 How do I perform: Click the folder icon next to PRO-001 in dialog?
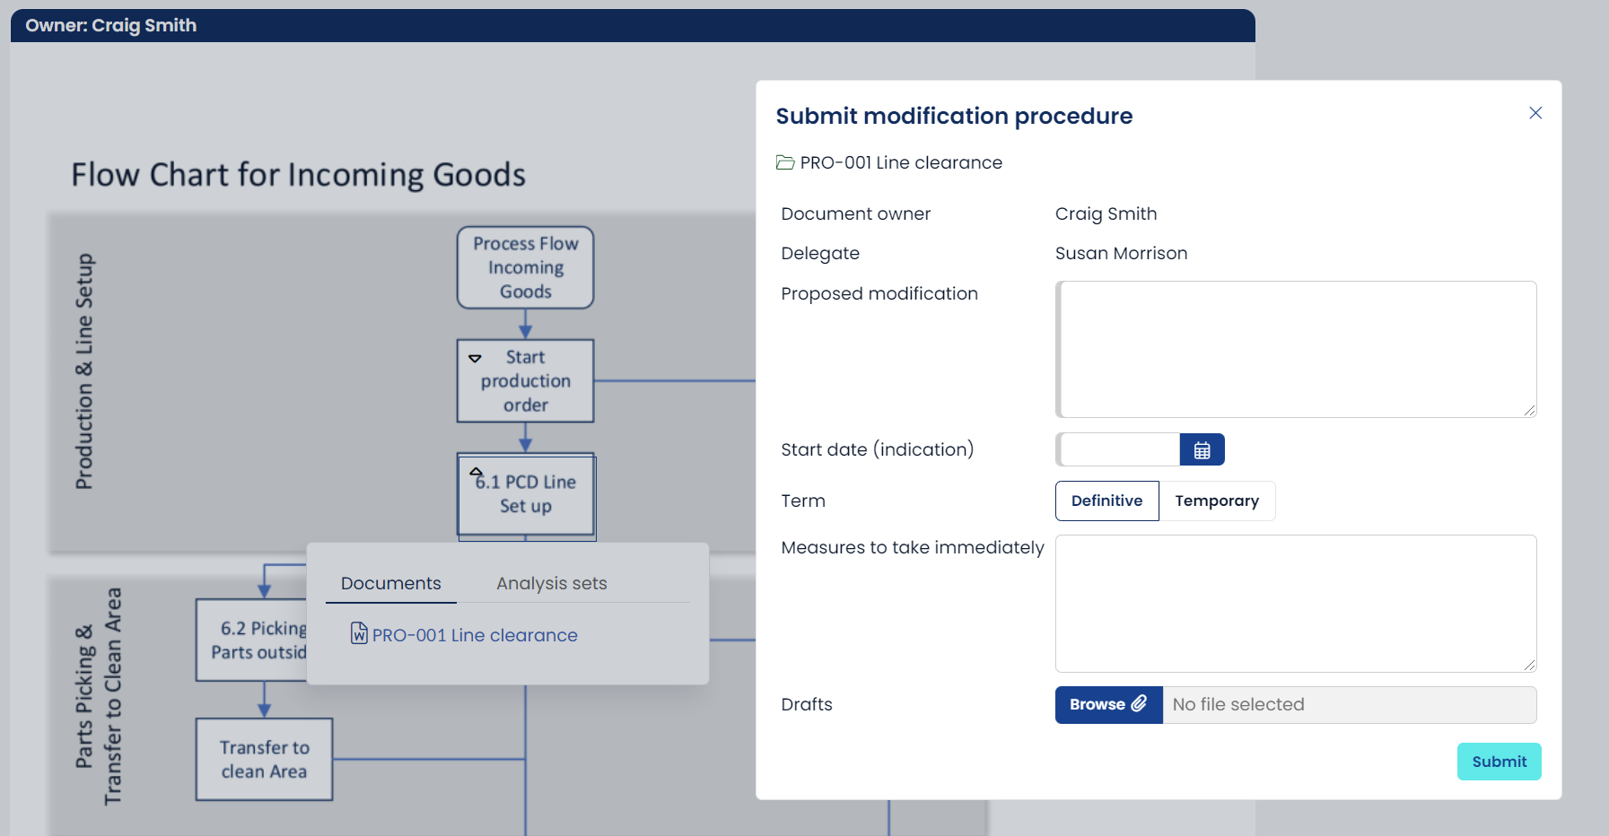(784, 162)
